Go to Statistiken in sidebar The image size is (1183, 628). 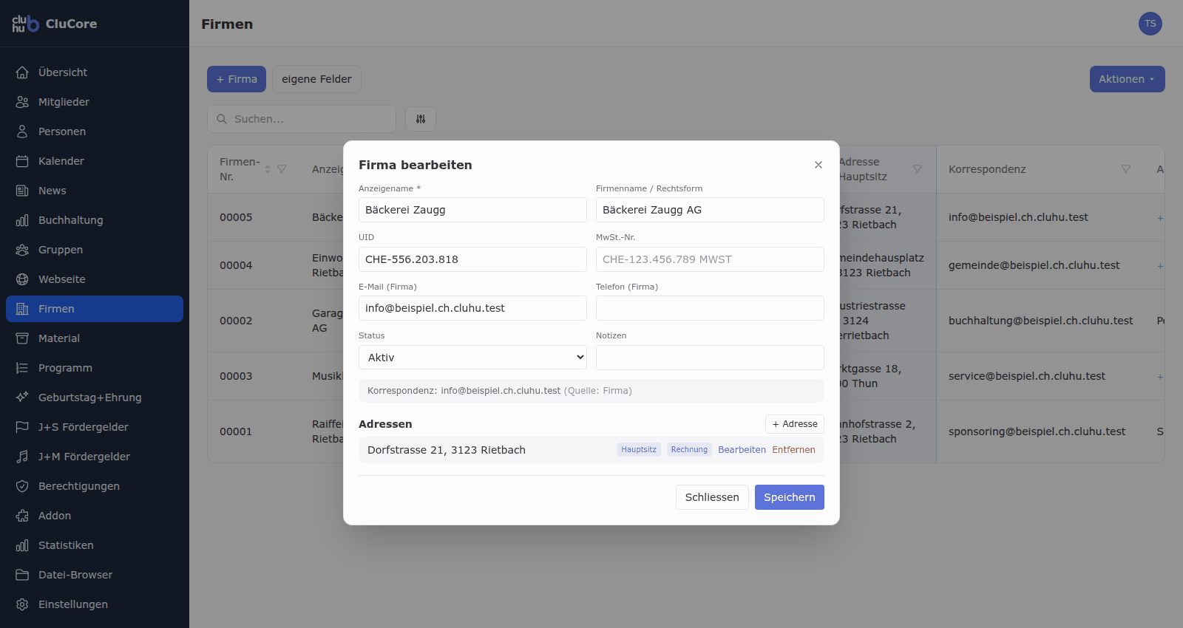coord(95,545)
